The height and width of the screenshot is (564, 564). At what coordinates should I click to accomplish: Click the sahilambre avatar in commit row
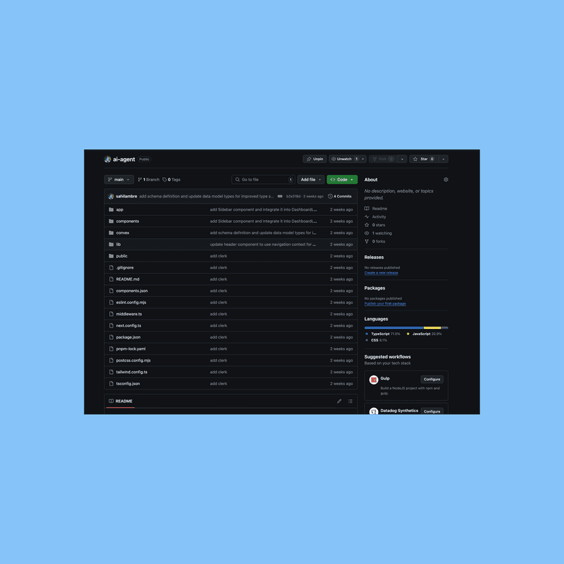tap(111, 196)
